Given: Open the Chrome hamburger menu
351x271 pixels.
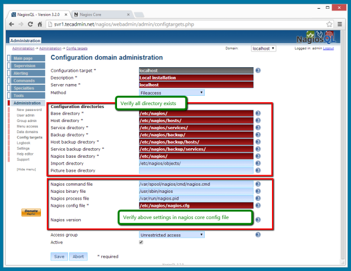Looking at the screenshot, I should pyautogui.click(x=341, y=24).
